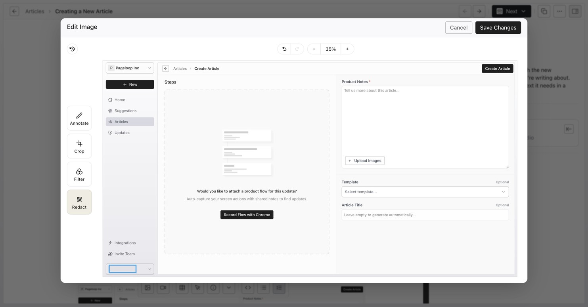Go to previous article with left arrow
This screenshot has height=307, width=588.
(x=465, y=11)
